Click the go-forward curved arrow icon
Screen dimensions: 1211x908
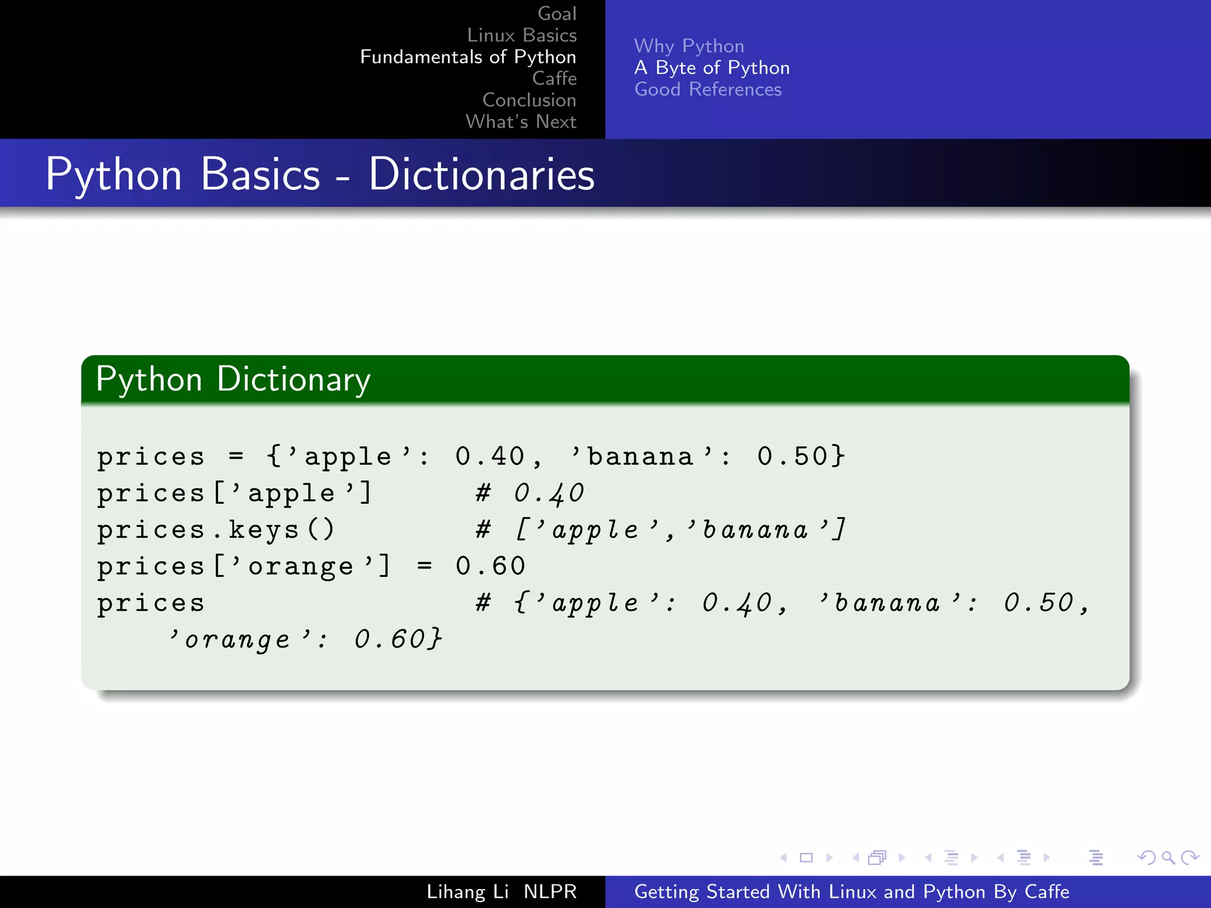pyautogui.click(x=1190, y=857)
